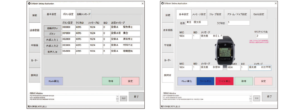
Task: Open the その他設定 tab
Action: [x=259, y=14]
